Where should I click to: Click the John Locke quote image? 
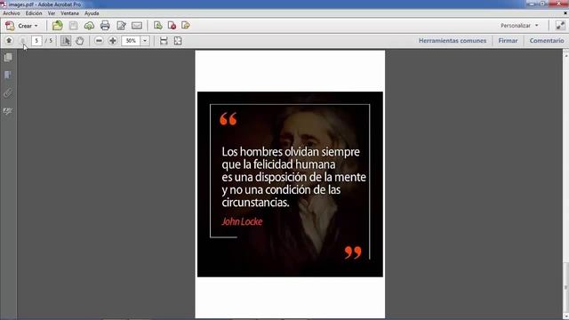click(290, 184)
